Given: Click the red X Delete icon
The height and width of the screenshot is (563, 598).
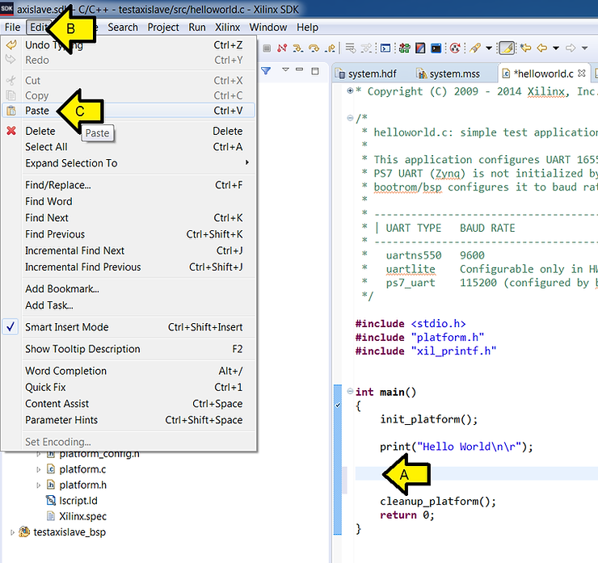Looking at the screenshot, I should point(11,131).
